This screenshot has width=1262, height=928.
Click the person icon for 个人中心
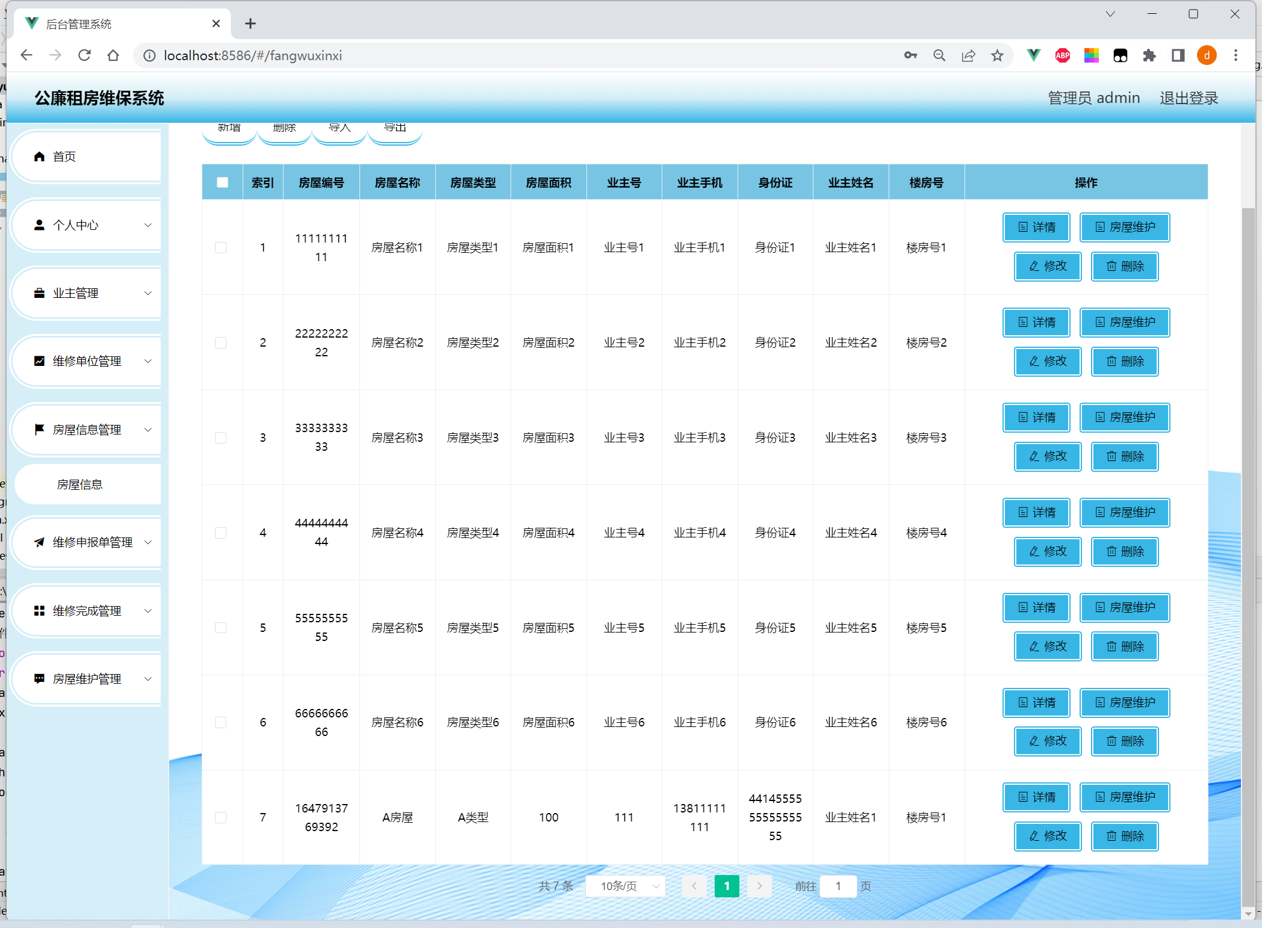click(39, 225)
